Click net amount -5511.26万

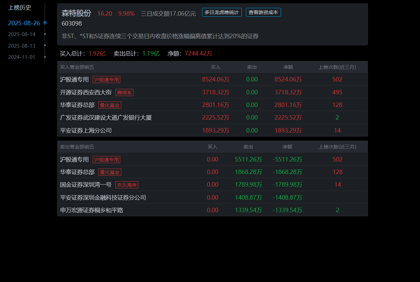click(x=287, y=159)
